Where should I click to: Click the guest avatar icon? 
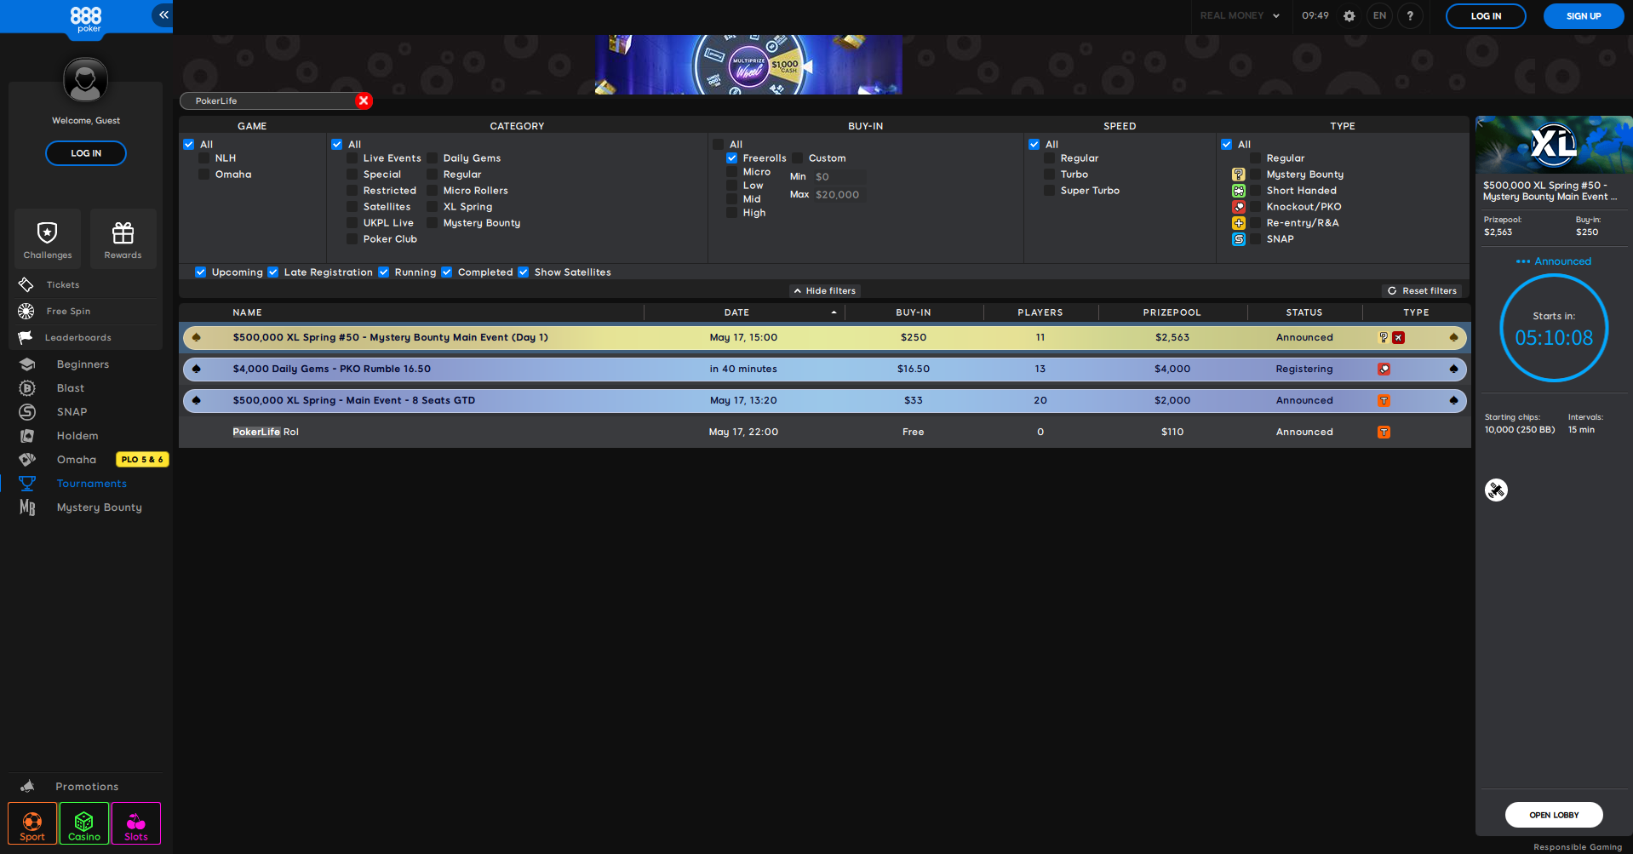click(85, 80)
